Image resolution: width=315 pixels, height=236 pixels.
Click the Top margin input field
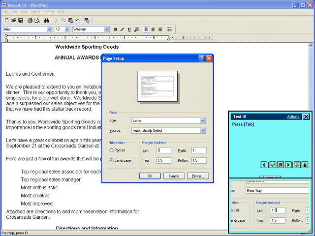(x=164, y=160)
